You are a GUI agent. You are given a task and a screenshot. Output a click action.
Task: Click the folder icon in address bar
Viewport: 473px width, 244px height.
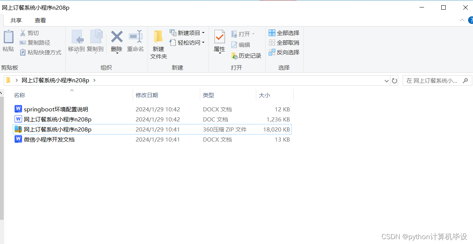coord(8,80)
